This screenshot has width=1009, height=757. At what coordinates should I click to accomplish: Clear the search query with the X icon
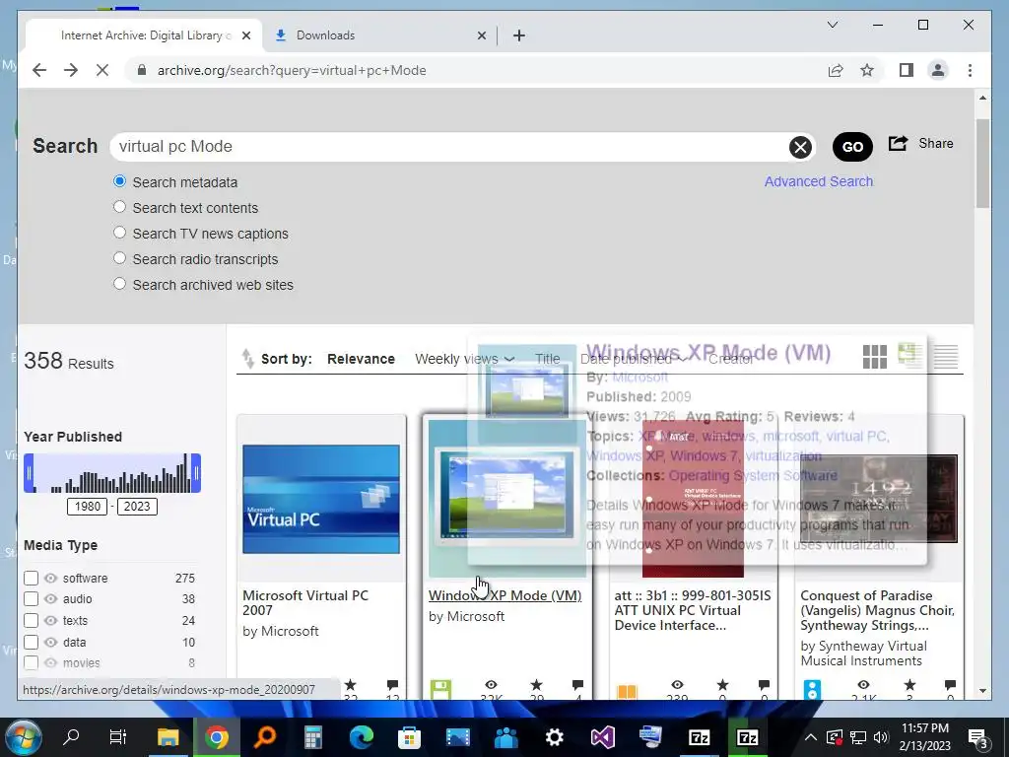coord(800,148)
